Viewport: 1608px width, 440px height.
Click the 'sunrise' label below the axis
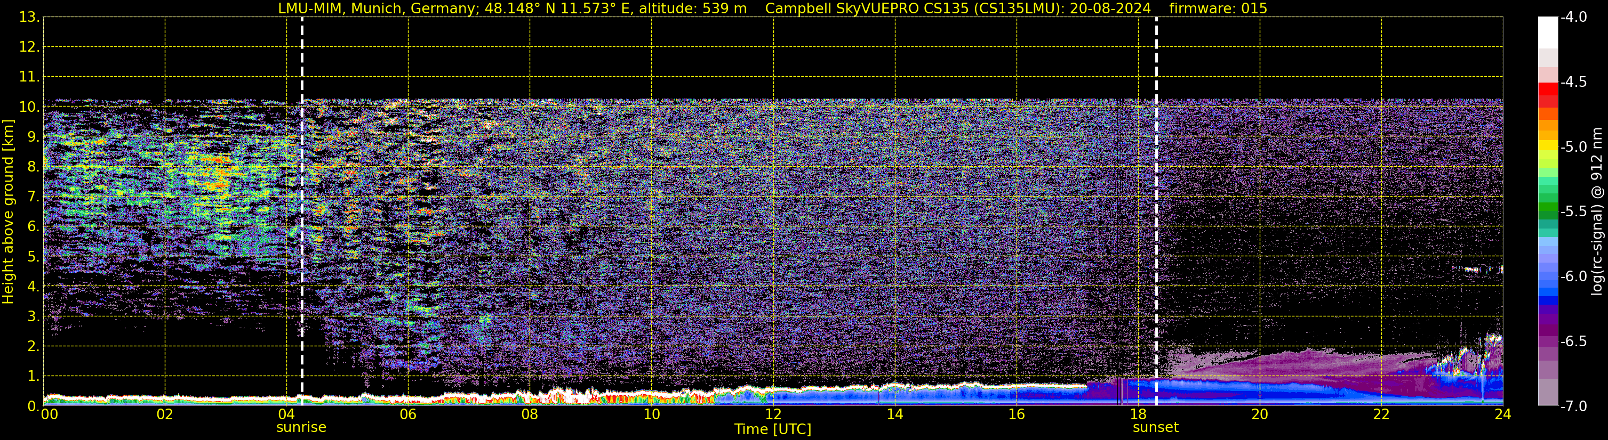pyautogui.click(x=301, y=428)
